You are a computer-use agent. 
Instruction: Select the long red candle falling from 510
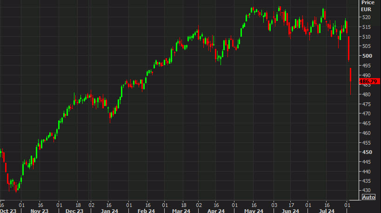349,48
